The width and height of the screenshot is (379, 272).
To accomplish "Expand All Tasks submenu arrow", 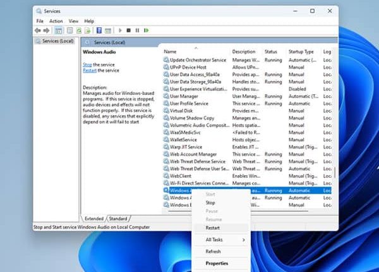I will (x=244, y=240).
